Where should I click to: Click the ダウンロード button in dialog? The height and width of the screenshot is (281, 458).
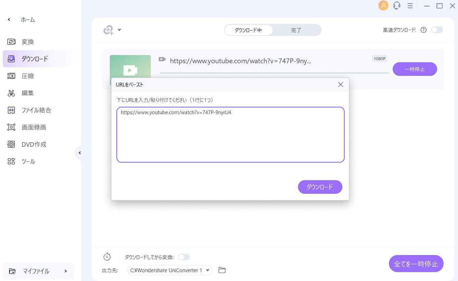[x=320, y=187]
